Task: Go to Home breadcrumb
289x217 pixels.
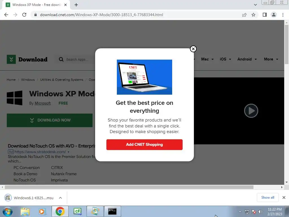Action: pyautogui.click(x=11, y=80)
